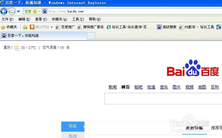Click the 38 ~ 27℃ temperature text
The height and width of the screenshot is (138, 222).
coord(28,48)
